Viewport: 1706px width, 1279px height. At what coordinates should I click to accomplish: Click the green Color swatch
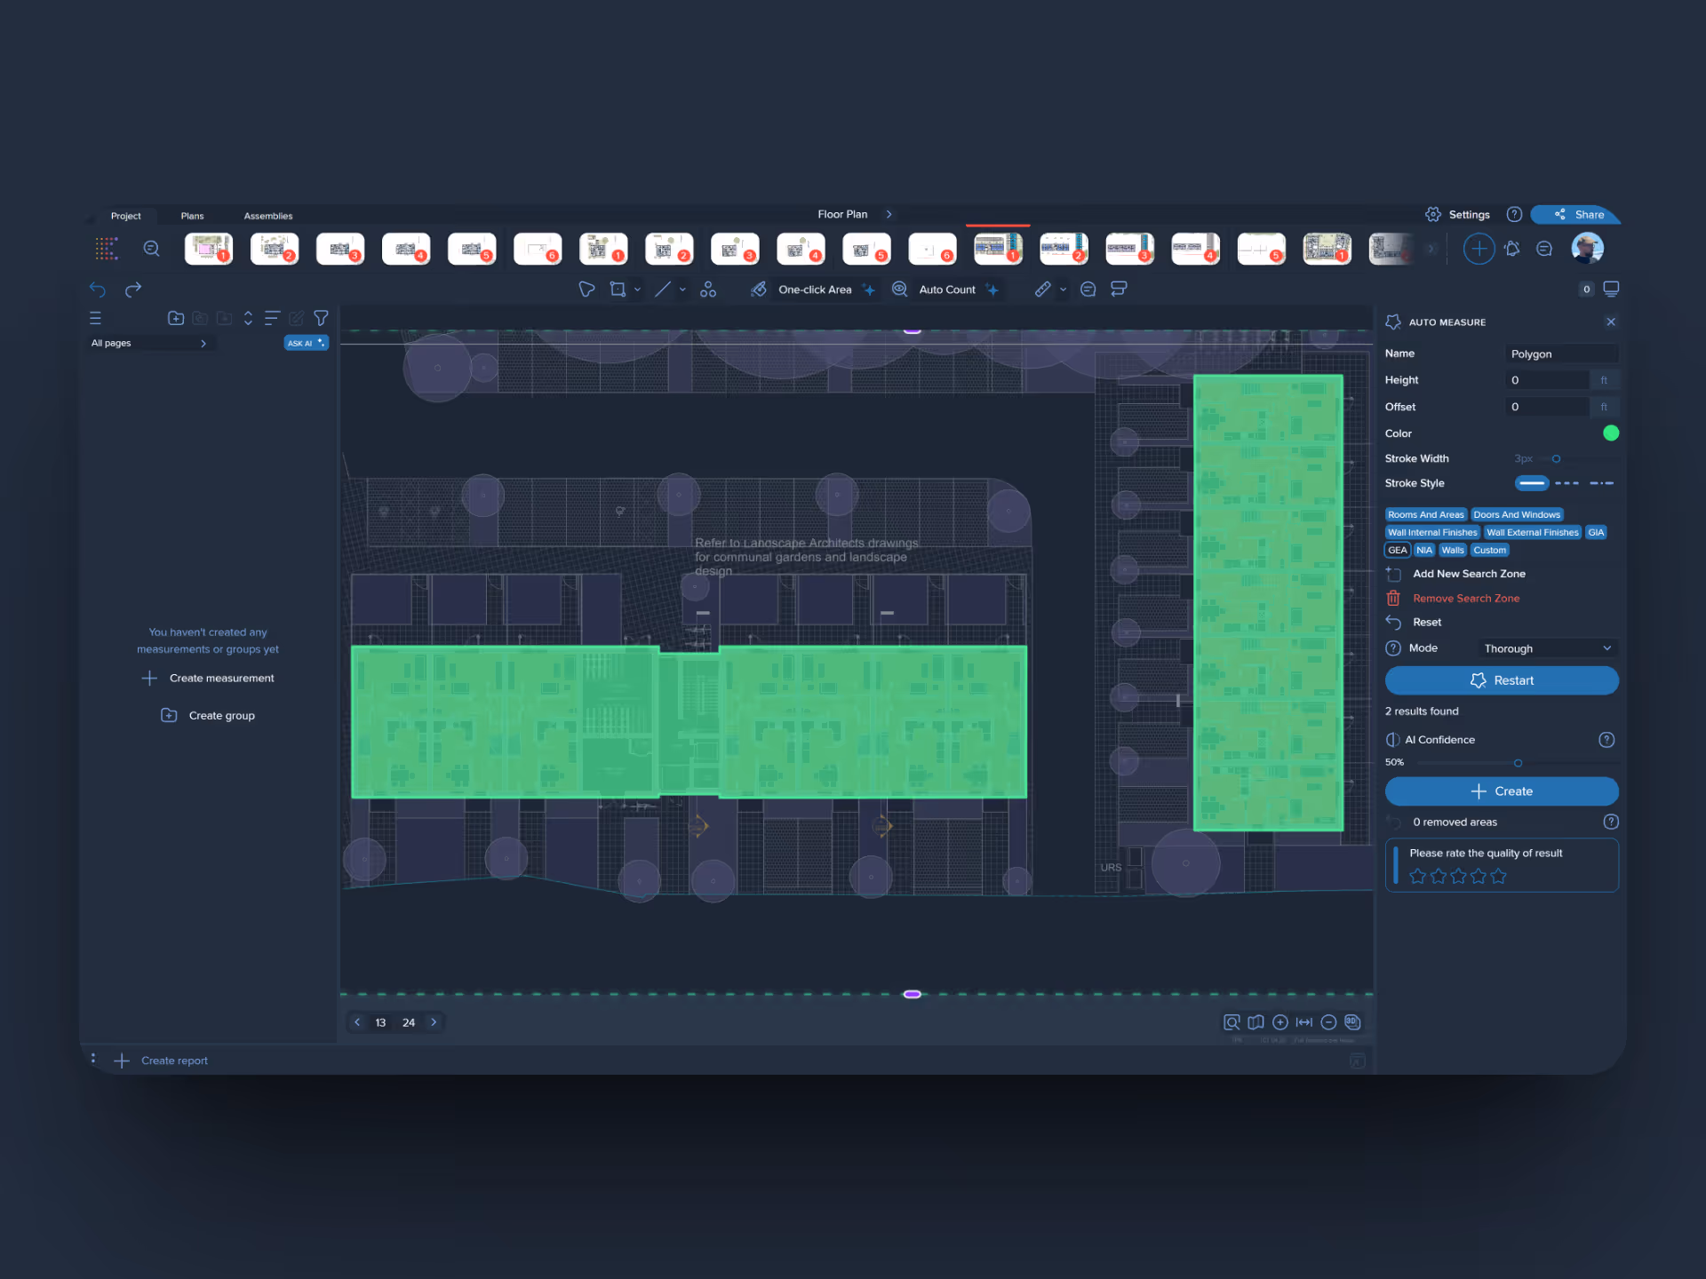click(x=1610, y=433)
